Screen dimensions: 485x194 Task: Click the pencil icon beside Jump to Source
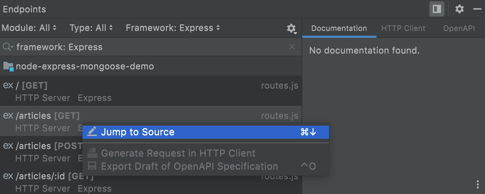click(92, 132)
